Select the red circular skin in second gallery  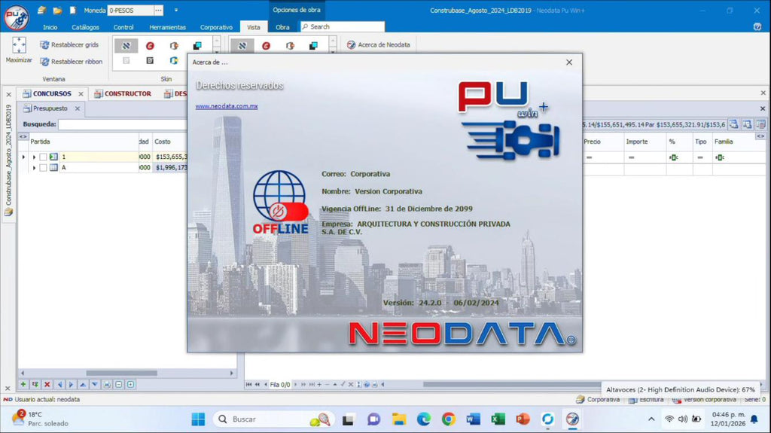coord(266,46)
